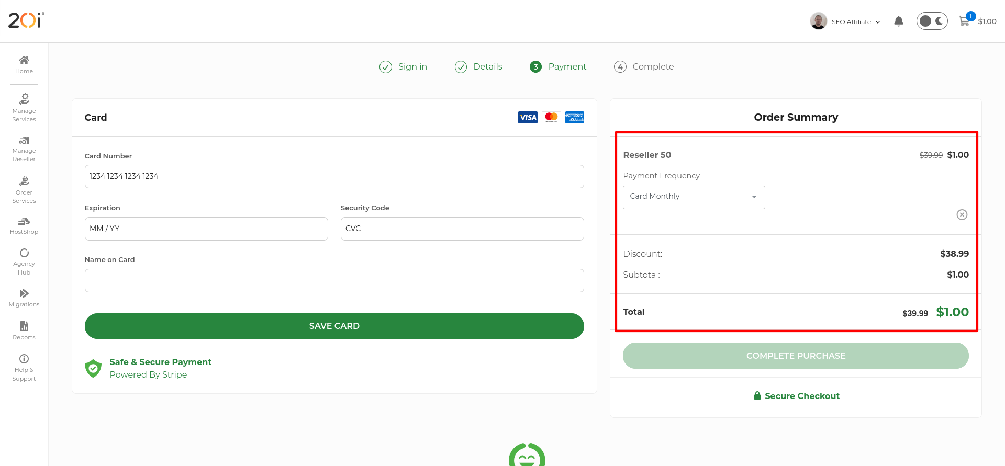Open the shopping cart icon

964,21
